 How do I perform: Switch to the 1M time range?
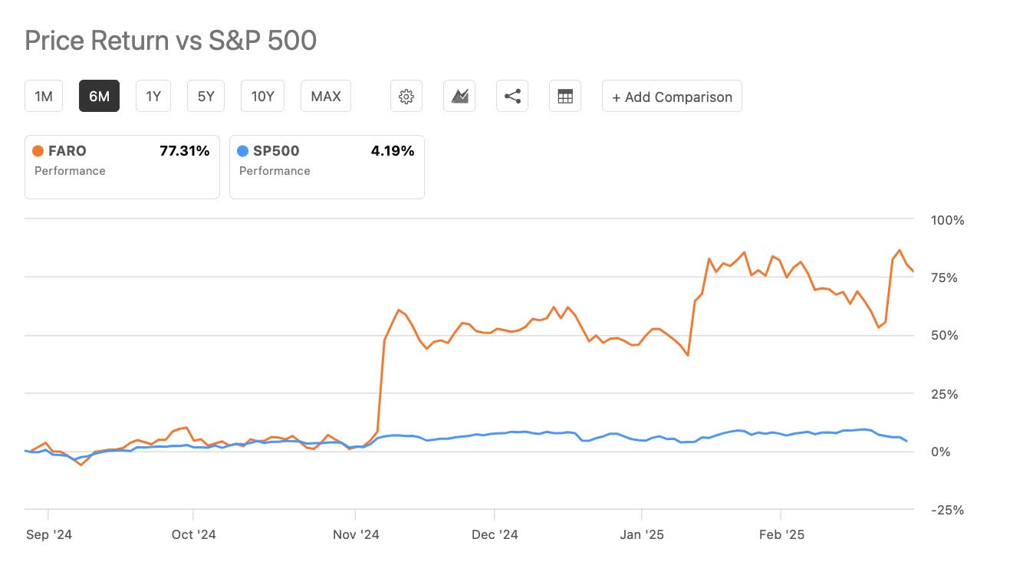coord(43,96)
